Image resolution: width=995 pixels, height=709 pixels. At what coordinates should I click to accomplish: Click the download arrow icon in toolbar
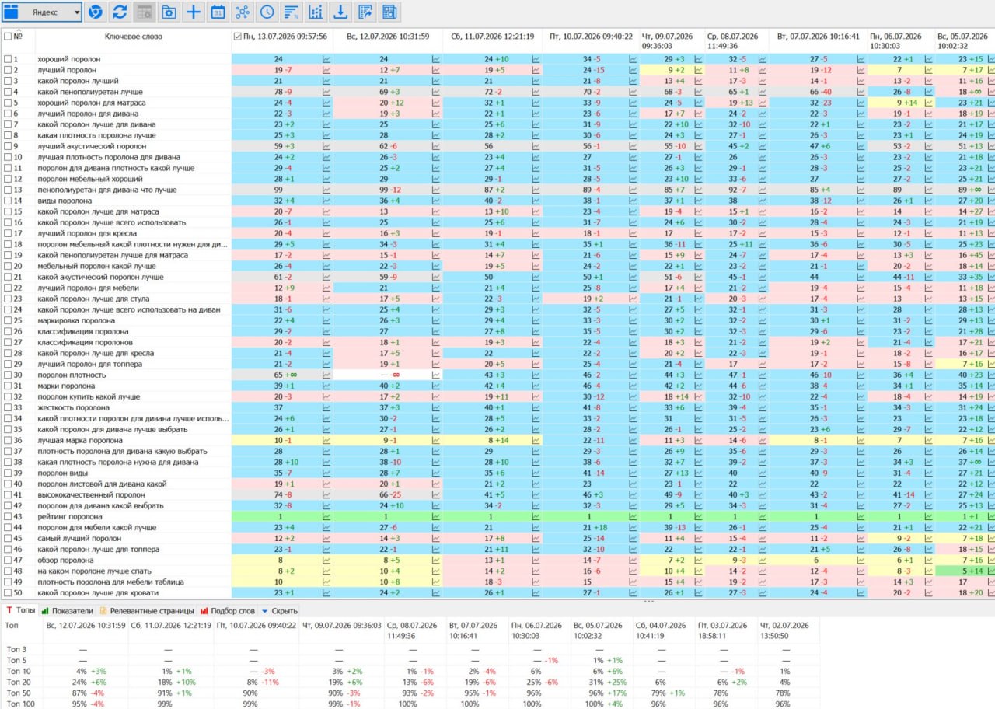(x=340, y=12)
